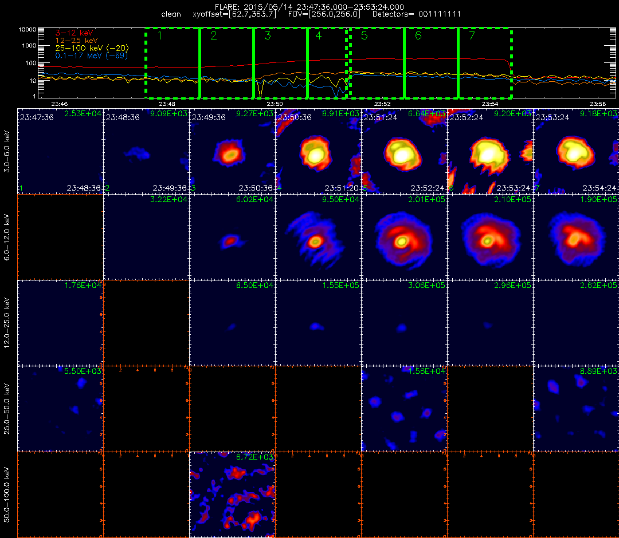Click the '23:56' x-axis time label
Image resolution: width=619 pixels, height=538 pixels.
(x=597, y=104)
